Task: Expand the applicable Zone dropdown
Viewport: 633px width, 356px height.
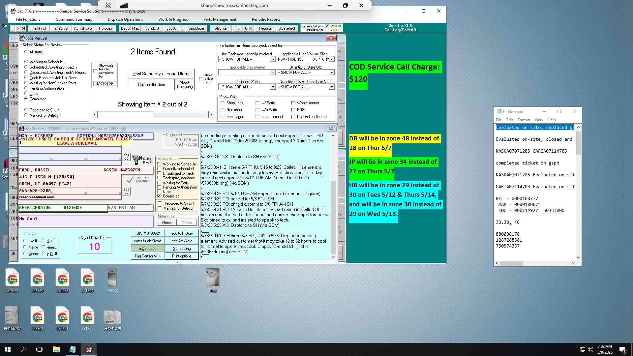Action: [x=273, y=87]
